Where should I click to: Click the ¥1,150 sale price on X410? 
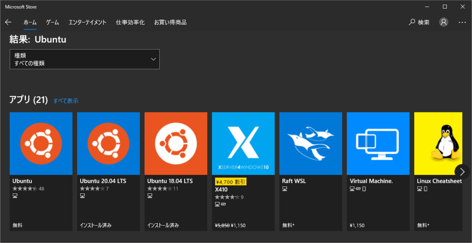click(239, 226)
